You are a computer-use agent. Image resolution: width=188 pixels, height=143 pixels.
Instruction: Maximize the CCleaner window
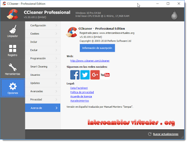point(168,4)
